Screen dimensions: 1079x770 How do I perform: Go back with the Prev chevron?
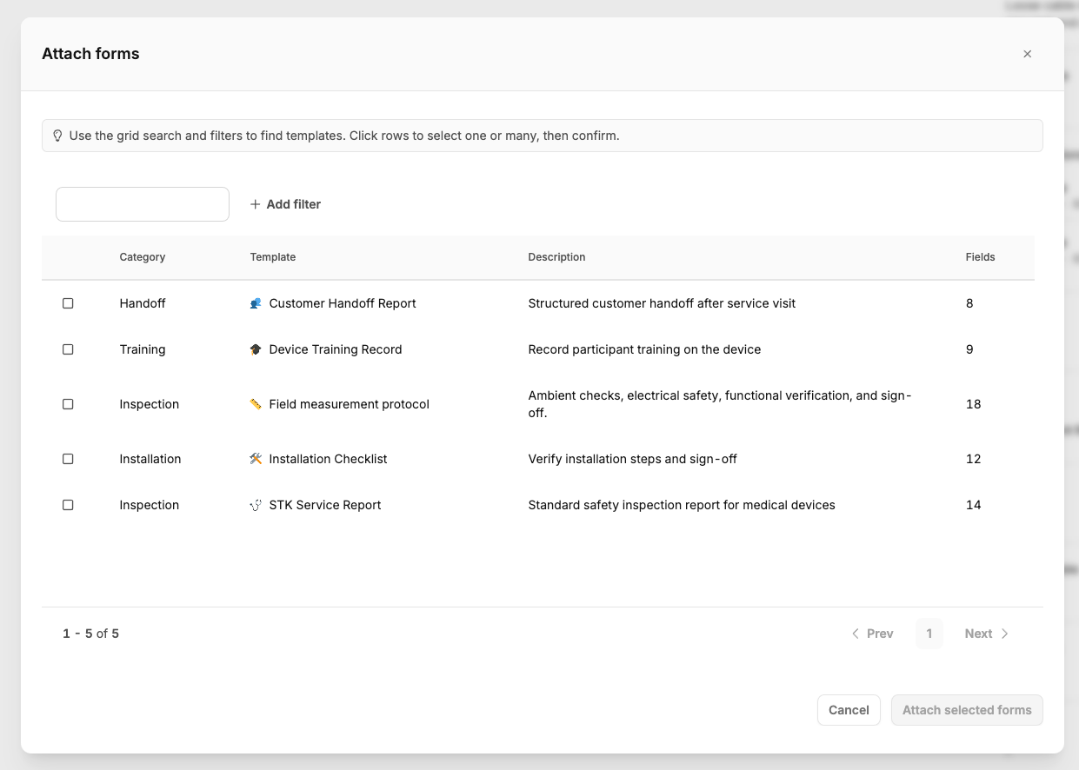pyautogui.click(x=856, y=634)
